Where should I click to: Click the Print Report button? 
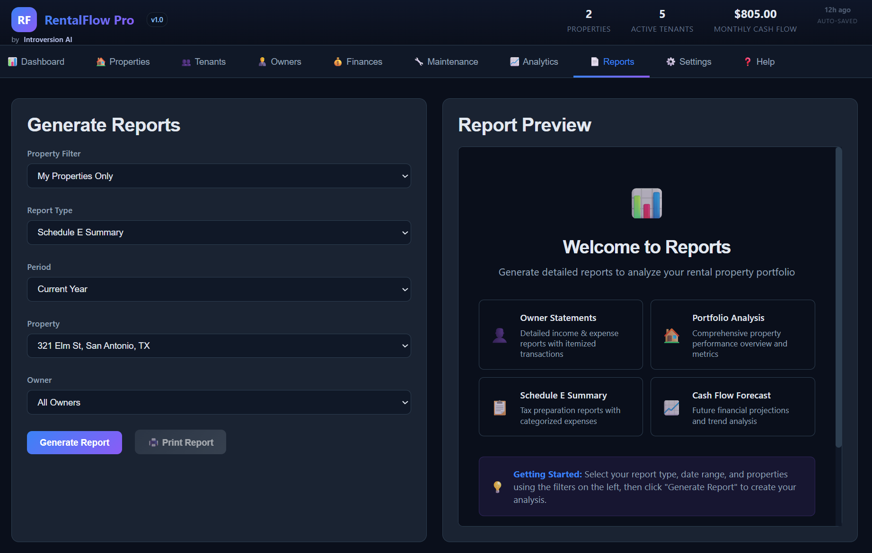point(180,442)
